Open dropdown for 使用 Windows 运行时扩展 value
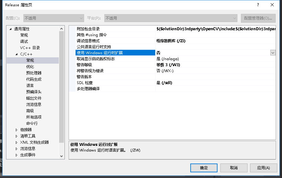The image size is (282, 178). click(273, 53)
